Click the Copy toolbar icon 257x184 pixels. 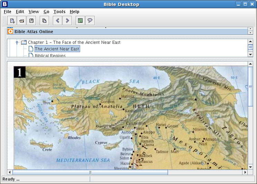pyautogui.click(x=44, y=21)
